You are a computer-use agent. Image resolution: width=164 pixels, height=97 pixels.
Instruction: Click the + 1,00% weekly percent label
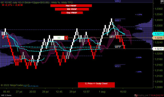(139, 15)
